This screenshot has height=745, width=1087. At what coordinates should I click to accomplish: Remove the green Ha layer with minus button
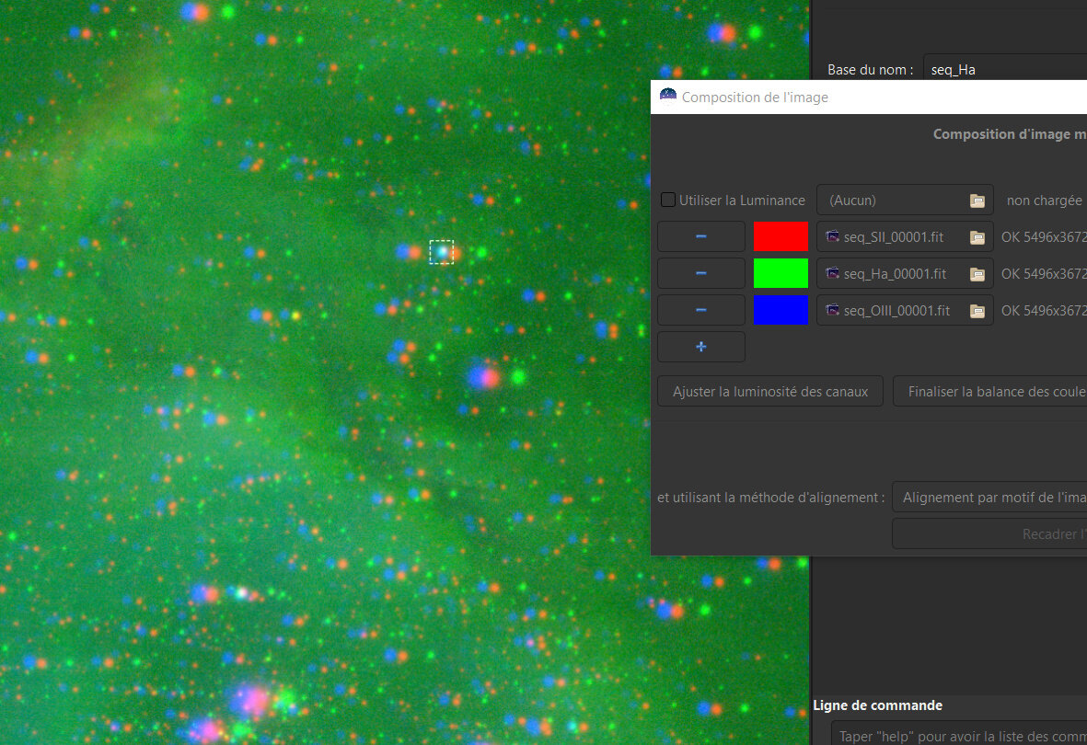(700, 274)
